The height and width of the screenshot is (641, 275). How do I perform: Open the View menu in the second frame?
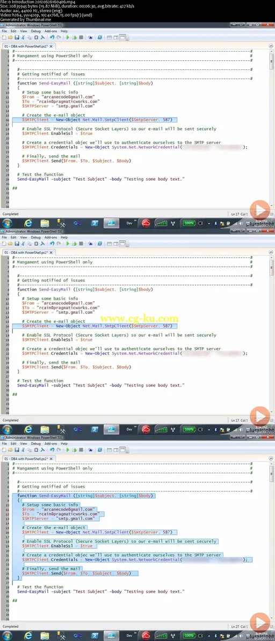pos(24,237)
